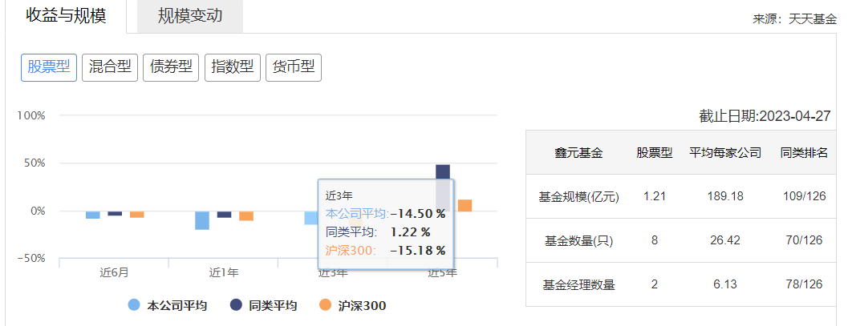848x326 pixels.
Task: Choose the 混合型 fund type filter
Action: tap(110, 67)
